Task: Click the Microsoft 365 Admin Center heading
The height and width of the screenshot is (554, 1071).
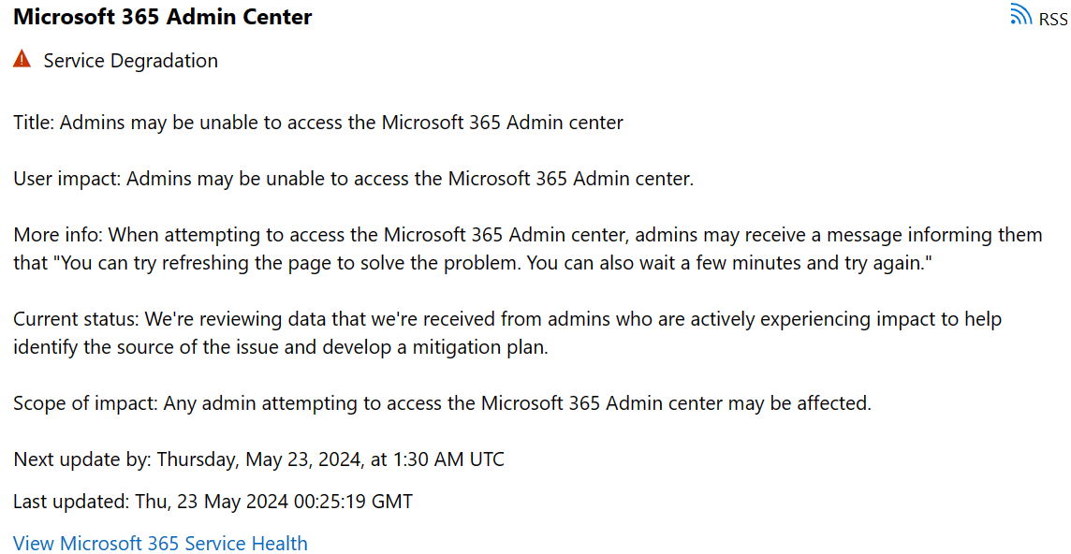Action: click(163, 17)
